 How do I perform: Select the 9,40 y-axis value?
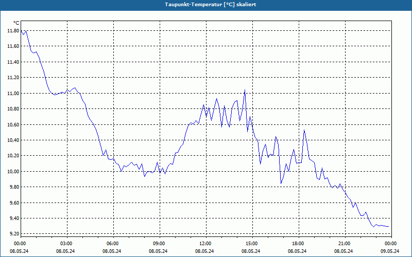point(14,218)
